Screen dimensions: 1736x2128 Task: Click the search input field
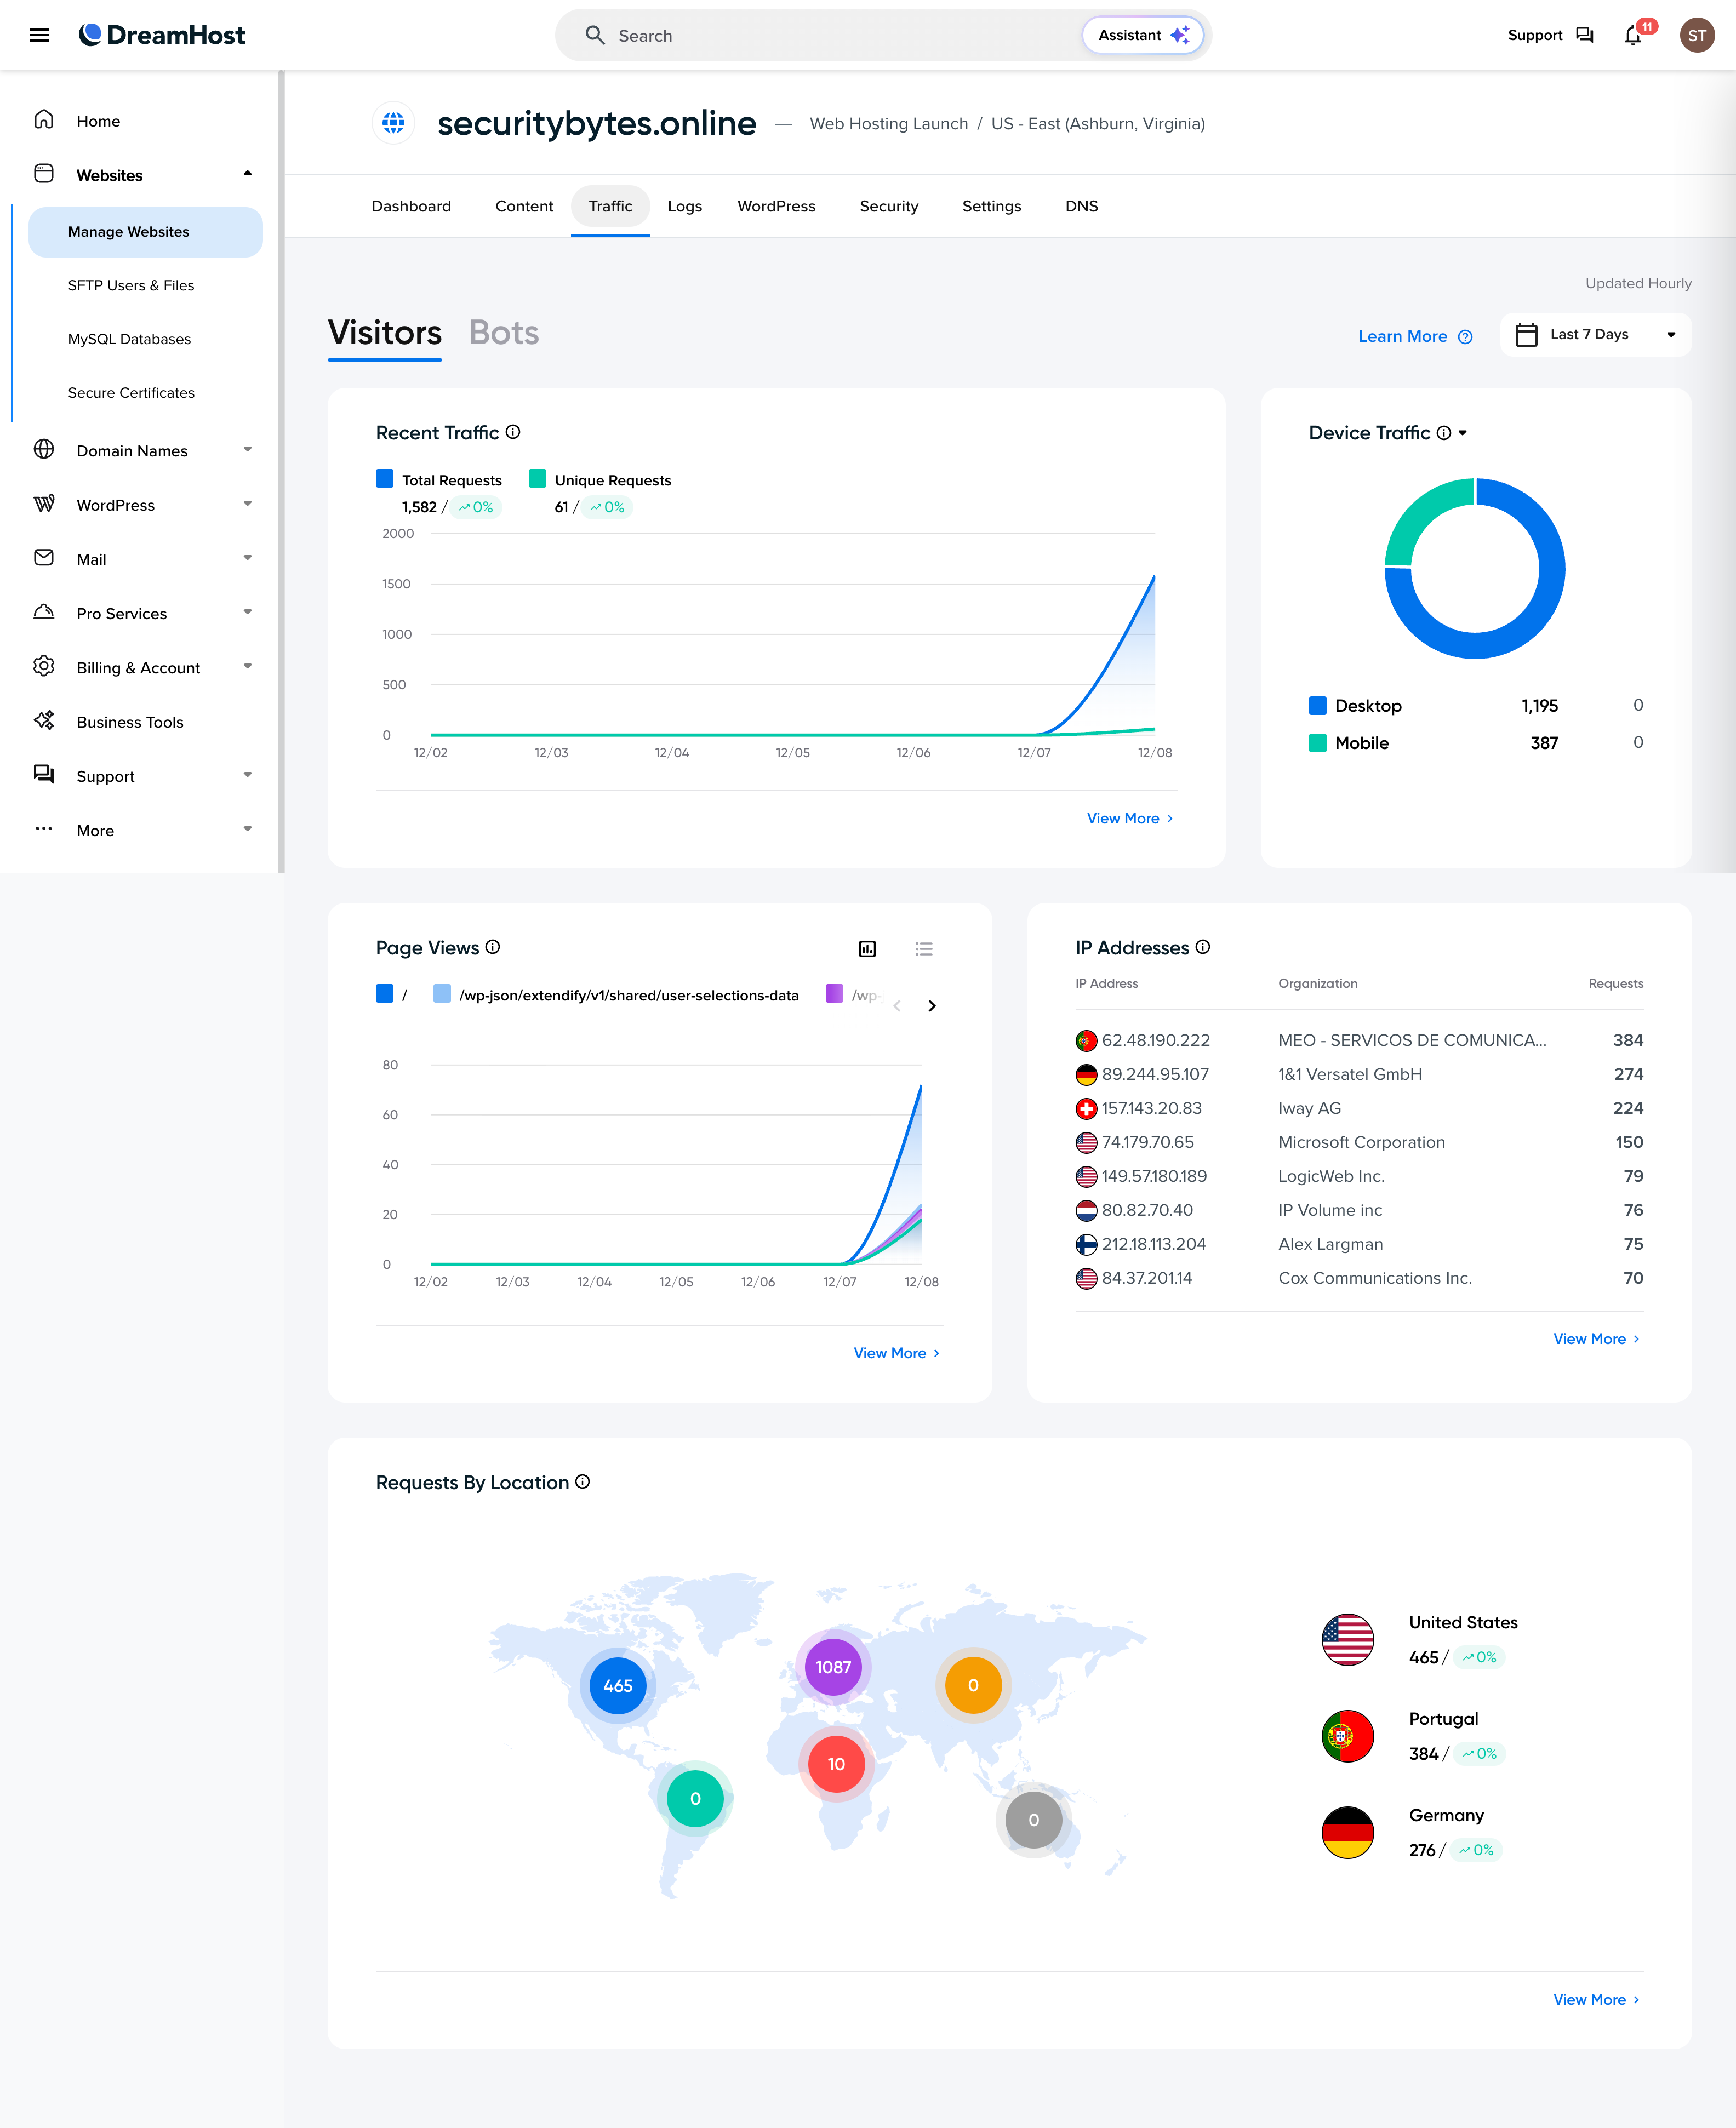tap(800, 35)
